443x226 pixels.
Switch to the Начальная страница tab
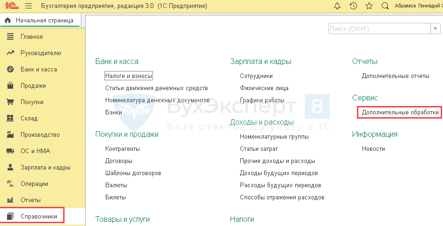click(44, 21)
